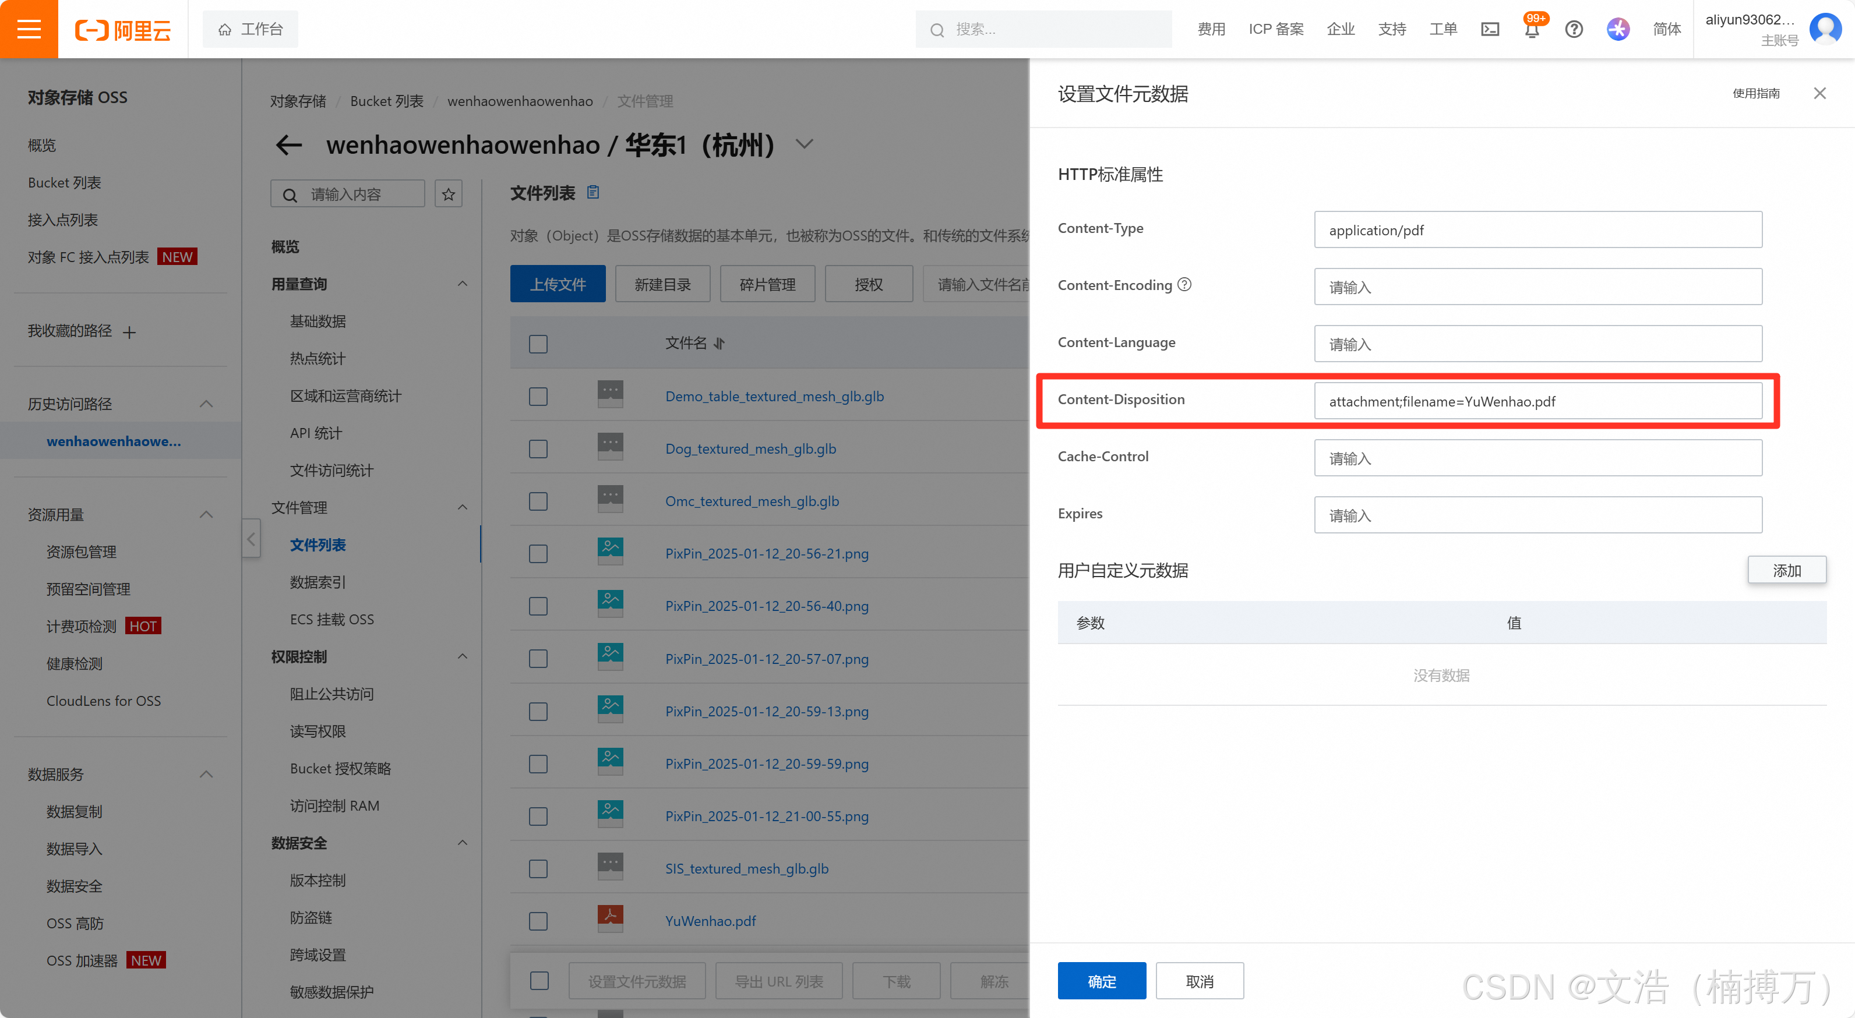Collapse the 资源用量 section

(206, 514)
